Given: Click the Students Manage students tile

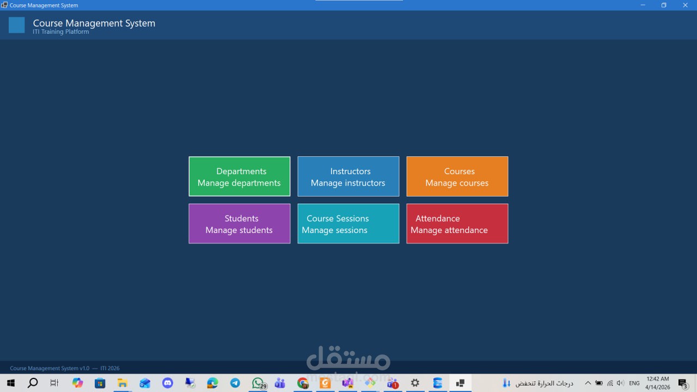Looking at the screenshot, I should click(239, 223).
